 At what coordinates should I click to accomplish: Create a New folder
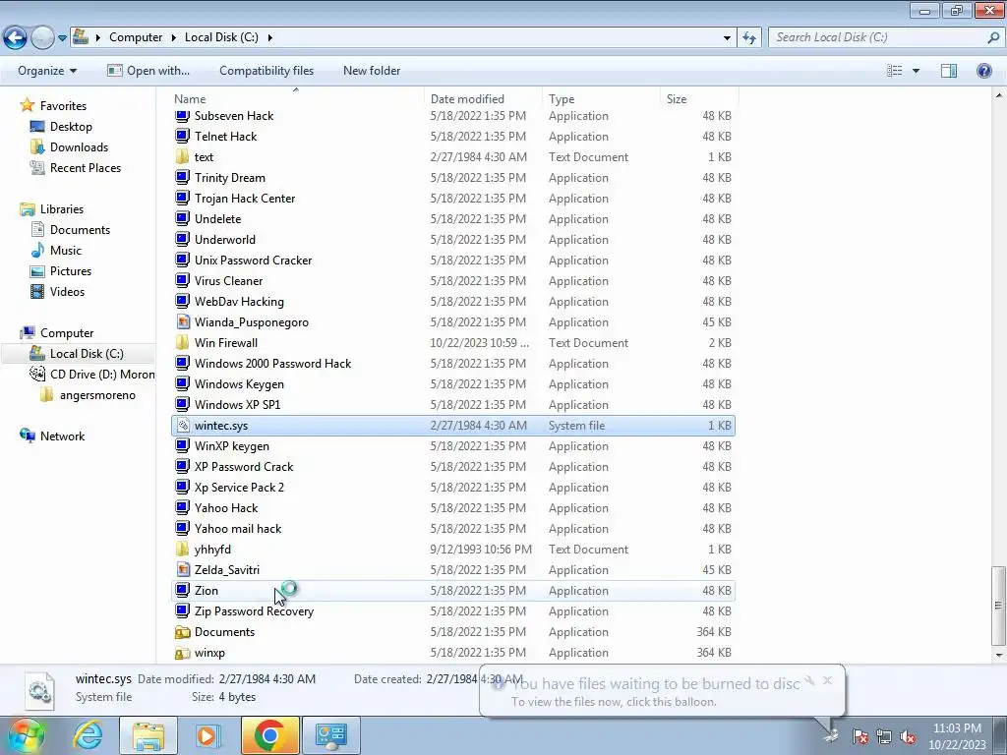(x=372, y=71)
